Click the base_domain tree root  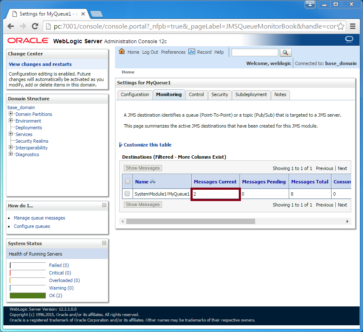[21, 107]
